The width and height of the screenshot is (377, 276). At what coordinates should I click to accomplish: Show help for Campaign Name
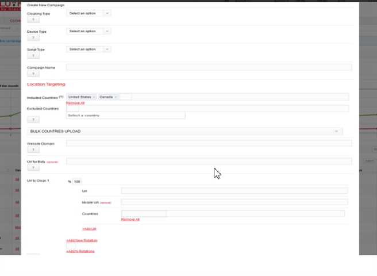point(33,74)
